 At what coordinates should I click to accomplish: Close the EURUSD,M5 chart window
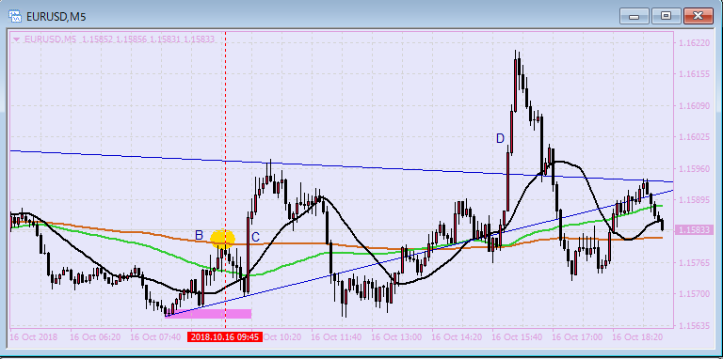point(699,16)
